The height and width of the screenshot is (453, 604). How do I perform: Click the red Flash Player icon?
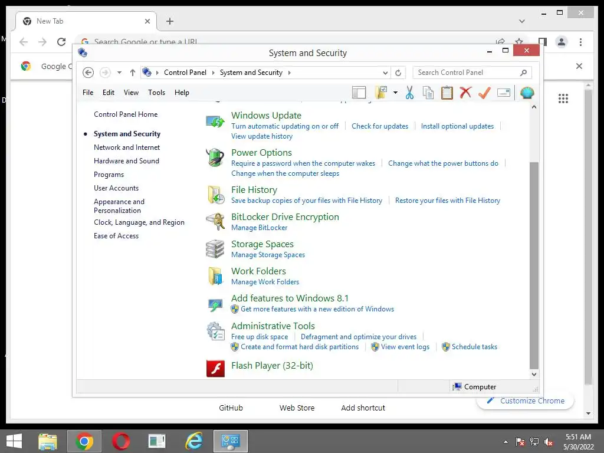(x=215, y=368)
